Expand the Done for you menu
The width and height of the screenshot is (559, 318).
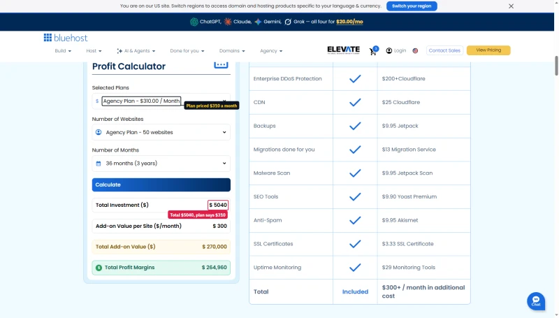(x=187, y=50)
